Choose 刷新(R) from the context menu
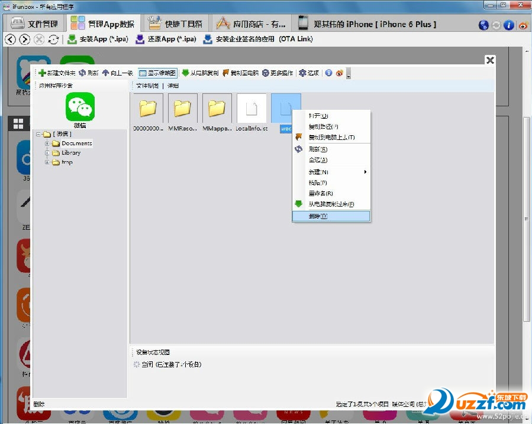 [331, 149]
